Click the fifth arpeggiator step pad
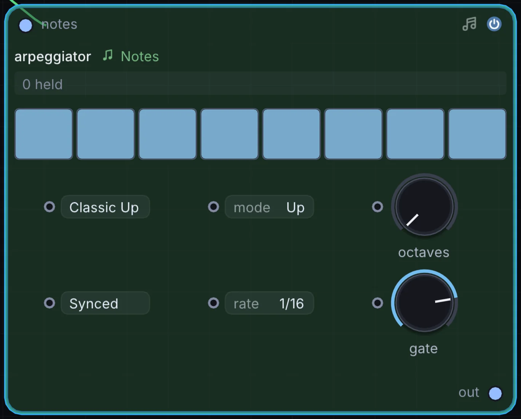The width and height of the screenshot is (521, 419). click(x=291, y=134)
